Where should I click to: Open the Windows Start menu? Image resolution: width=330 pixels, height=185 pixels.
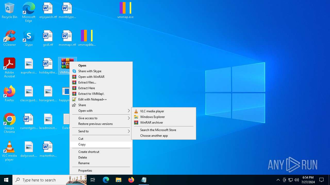tap(6, 180)
